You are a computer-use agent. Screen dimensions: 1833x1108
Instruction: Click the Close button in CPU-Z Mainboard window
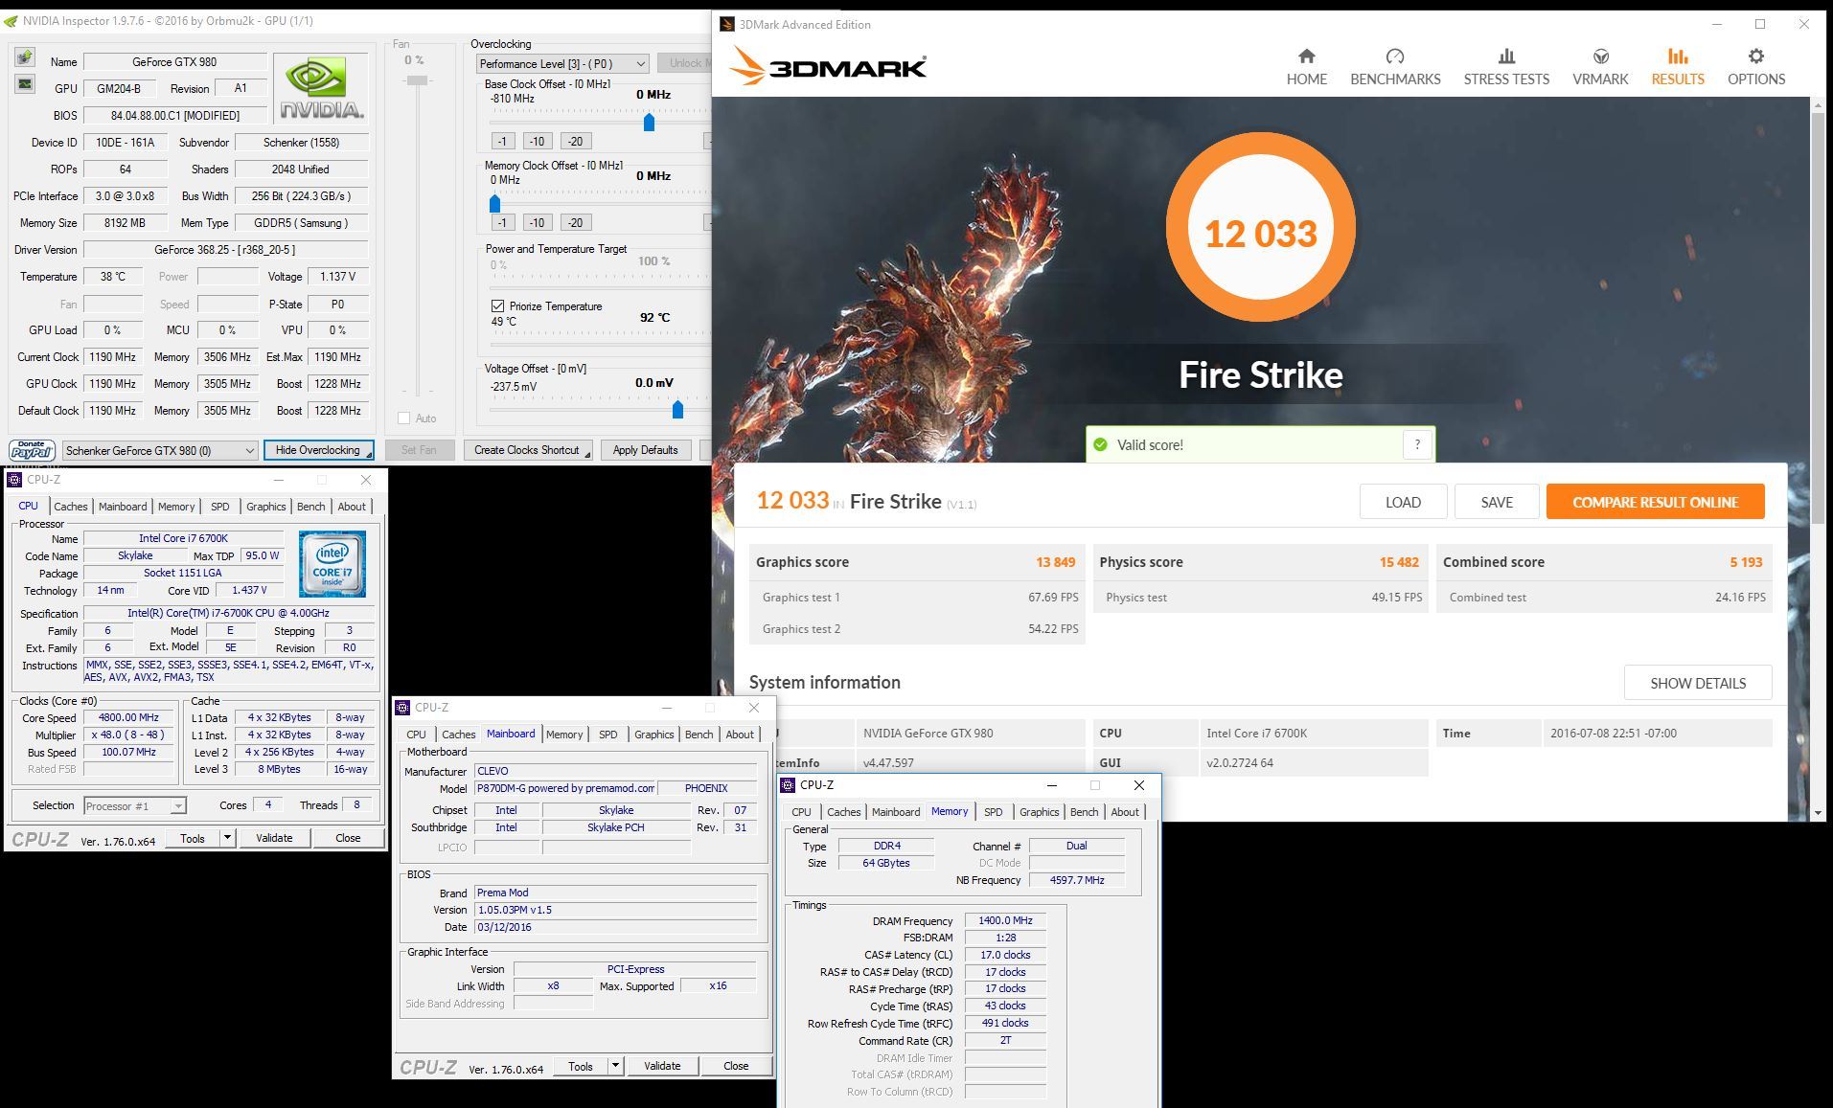736,1066
